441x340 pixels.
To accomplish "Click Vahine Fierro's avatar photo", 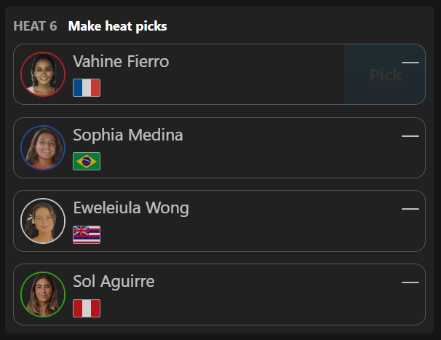I will pyautogui.click(x=43, y=74).
